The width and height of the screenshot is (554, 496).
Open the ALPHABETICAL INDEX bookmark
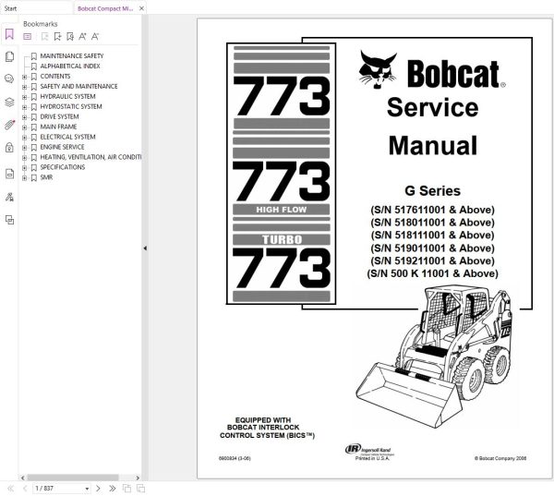click(x=70, y=67)
